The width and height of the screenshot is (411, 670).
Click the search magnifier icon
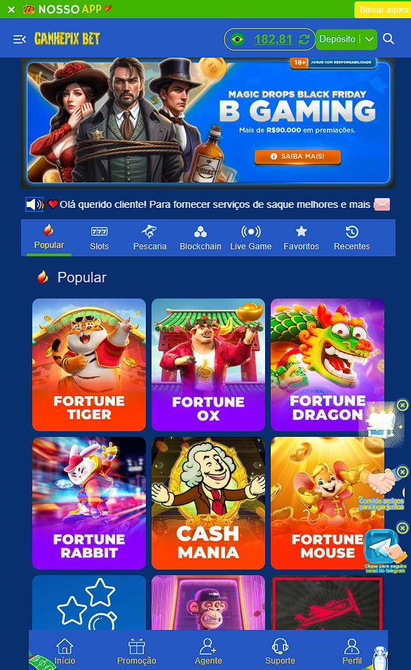tap(389, 39)
